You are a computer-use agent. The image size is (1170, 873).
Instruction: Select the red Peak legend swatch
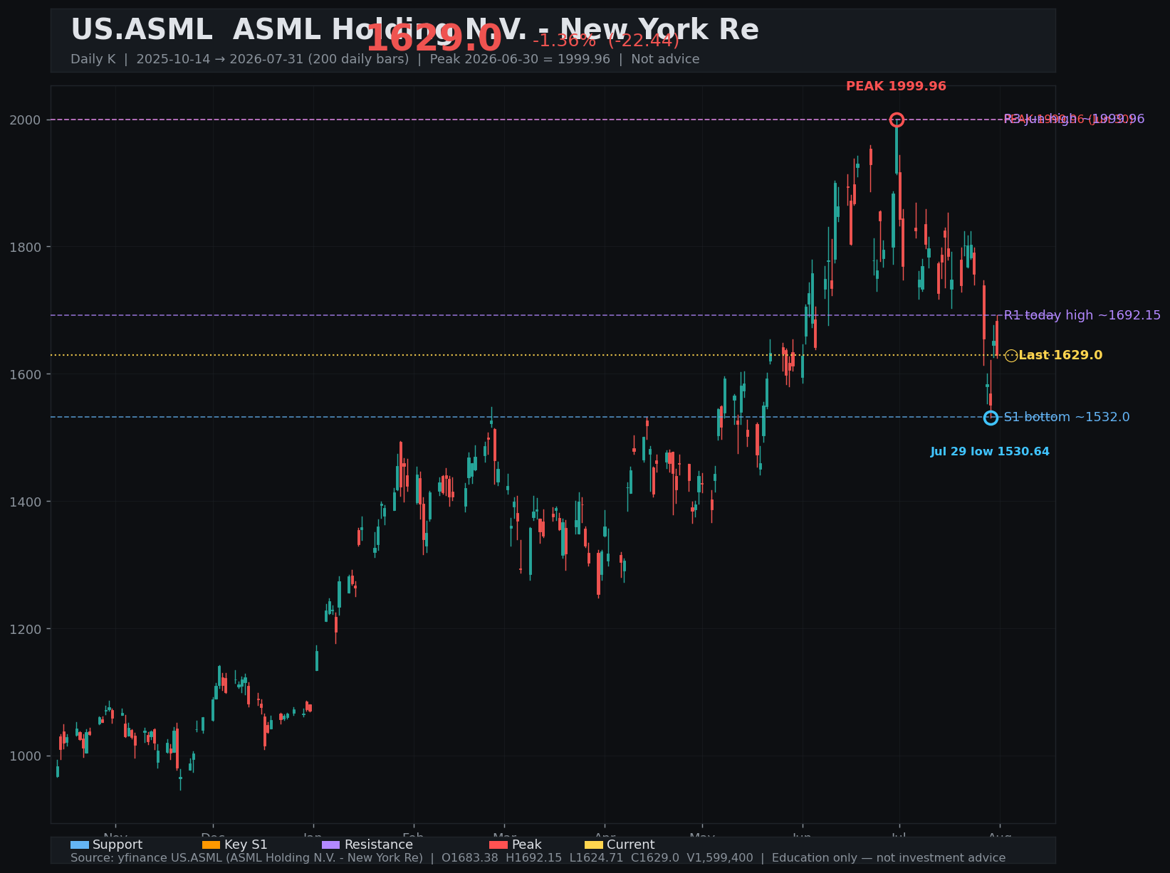click(x=498, y=845)
